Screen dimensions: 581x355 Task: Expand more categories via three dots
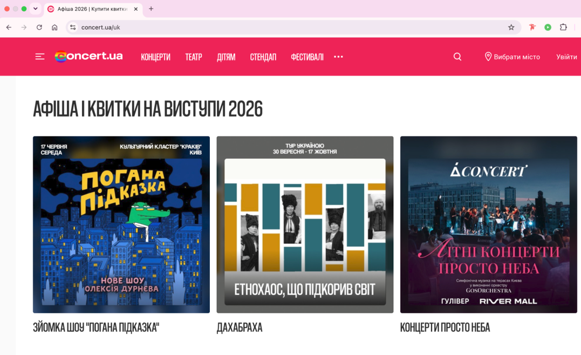tap(338, 57)
